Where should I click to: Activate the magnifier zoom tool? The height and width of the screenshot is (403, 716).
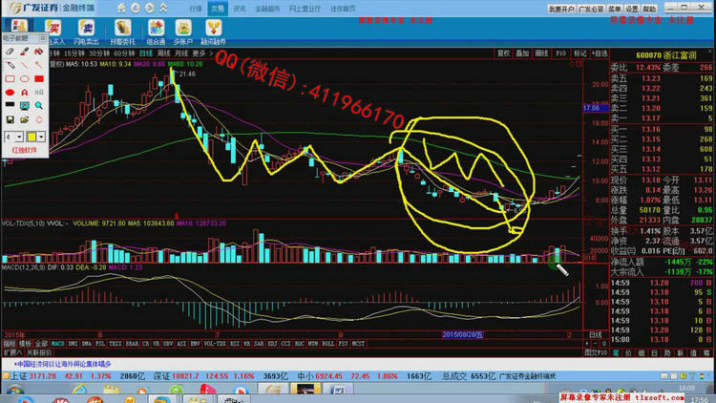point(39,106)
